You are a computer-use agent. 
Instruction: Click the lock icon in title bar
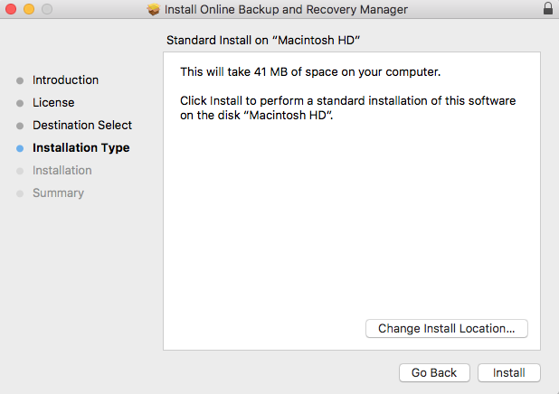548,8
